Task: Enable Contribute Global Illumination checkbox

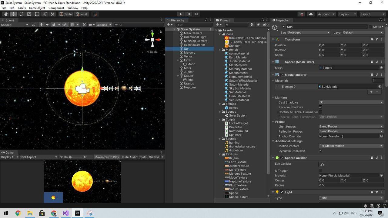Action: pyautogui.click(x=320, y=112)
